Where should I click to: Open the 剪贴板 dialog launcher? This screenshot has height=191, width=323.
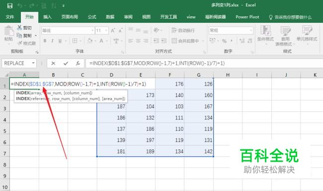click(x=37, y=52)
